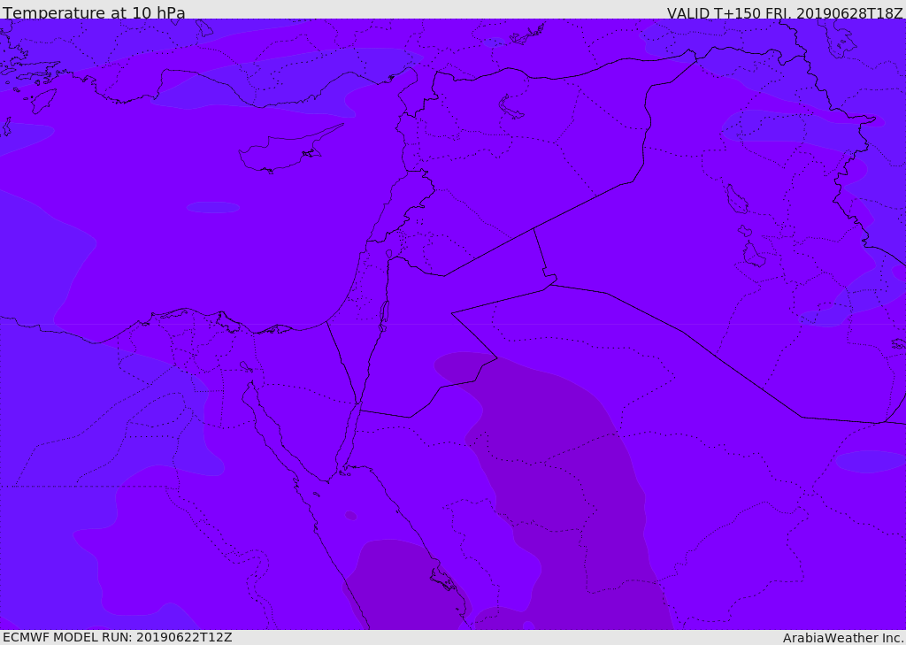Click the 'Temperature at 10 hPa' title text
Screen dimensions: 906x645
[94, 12]
